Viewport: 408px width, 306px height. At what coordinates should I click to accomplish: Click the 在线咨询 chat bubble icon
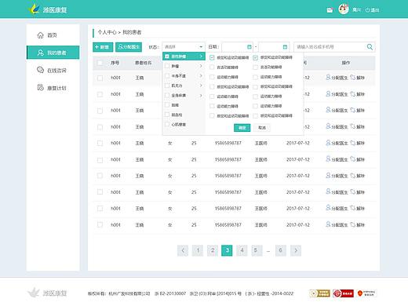40,70
